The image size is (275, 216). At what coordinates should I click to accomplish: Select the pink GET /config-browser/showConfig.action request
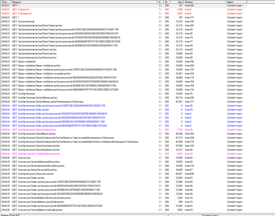point(123,130)
